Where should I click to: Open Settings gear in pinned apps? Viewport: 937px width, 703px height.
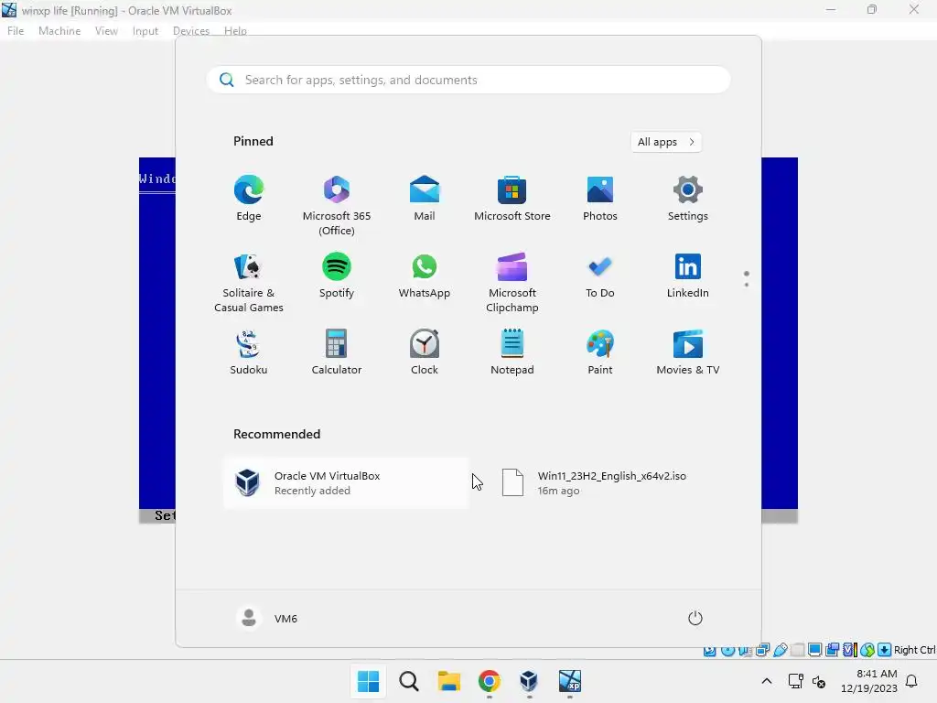(688, 198)
